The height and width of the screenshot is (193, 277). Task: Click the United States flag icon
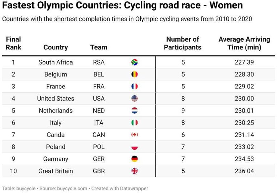pos(135,98)
